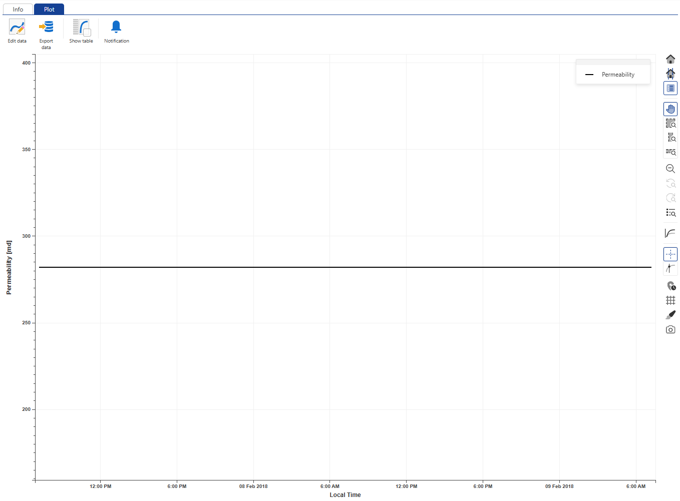Open plot styling with the paintbrush icon
Image resolution: width=680 pixels, height=501 pixels.
[670, 315]
